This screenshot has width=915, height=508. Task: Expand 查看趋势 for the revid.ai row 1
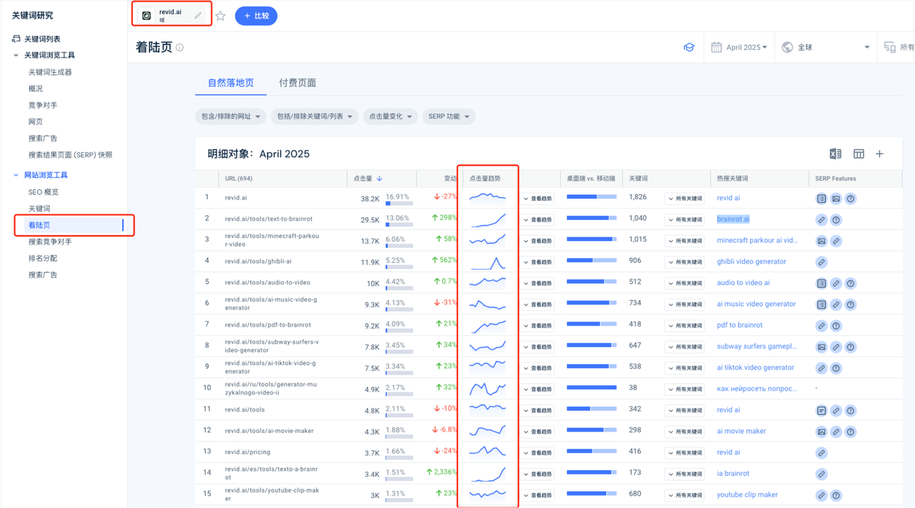click(538, 199)
